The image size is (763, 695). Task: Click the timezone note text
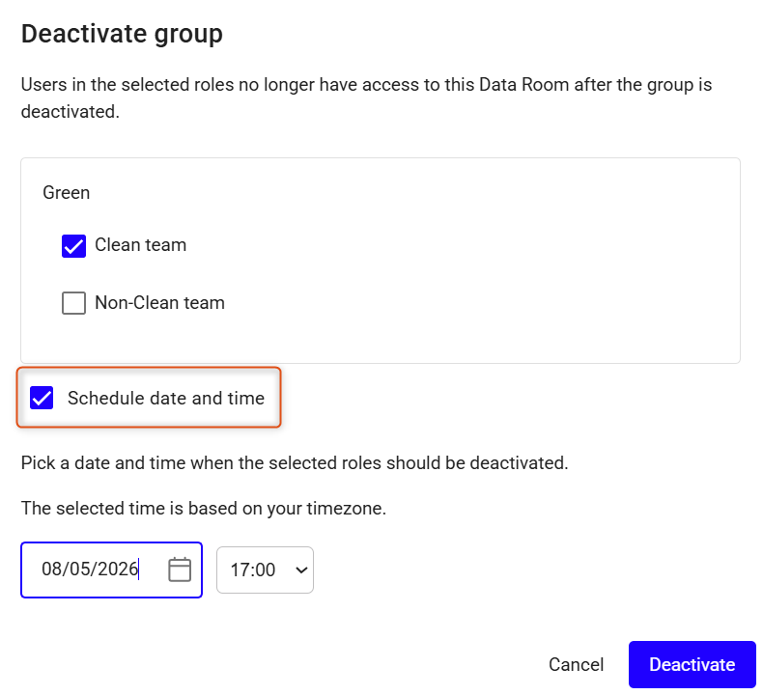click(x=204, y=509)
